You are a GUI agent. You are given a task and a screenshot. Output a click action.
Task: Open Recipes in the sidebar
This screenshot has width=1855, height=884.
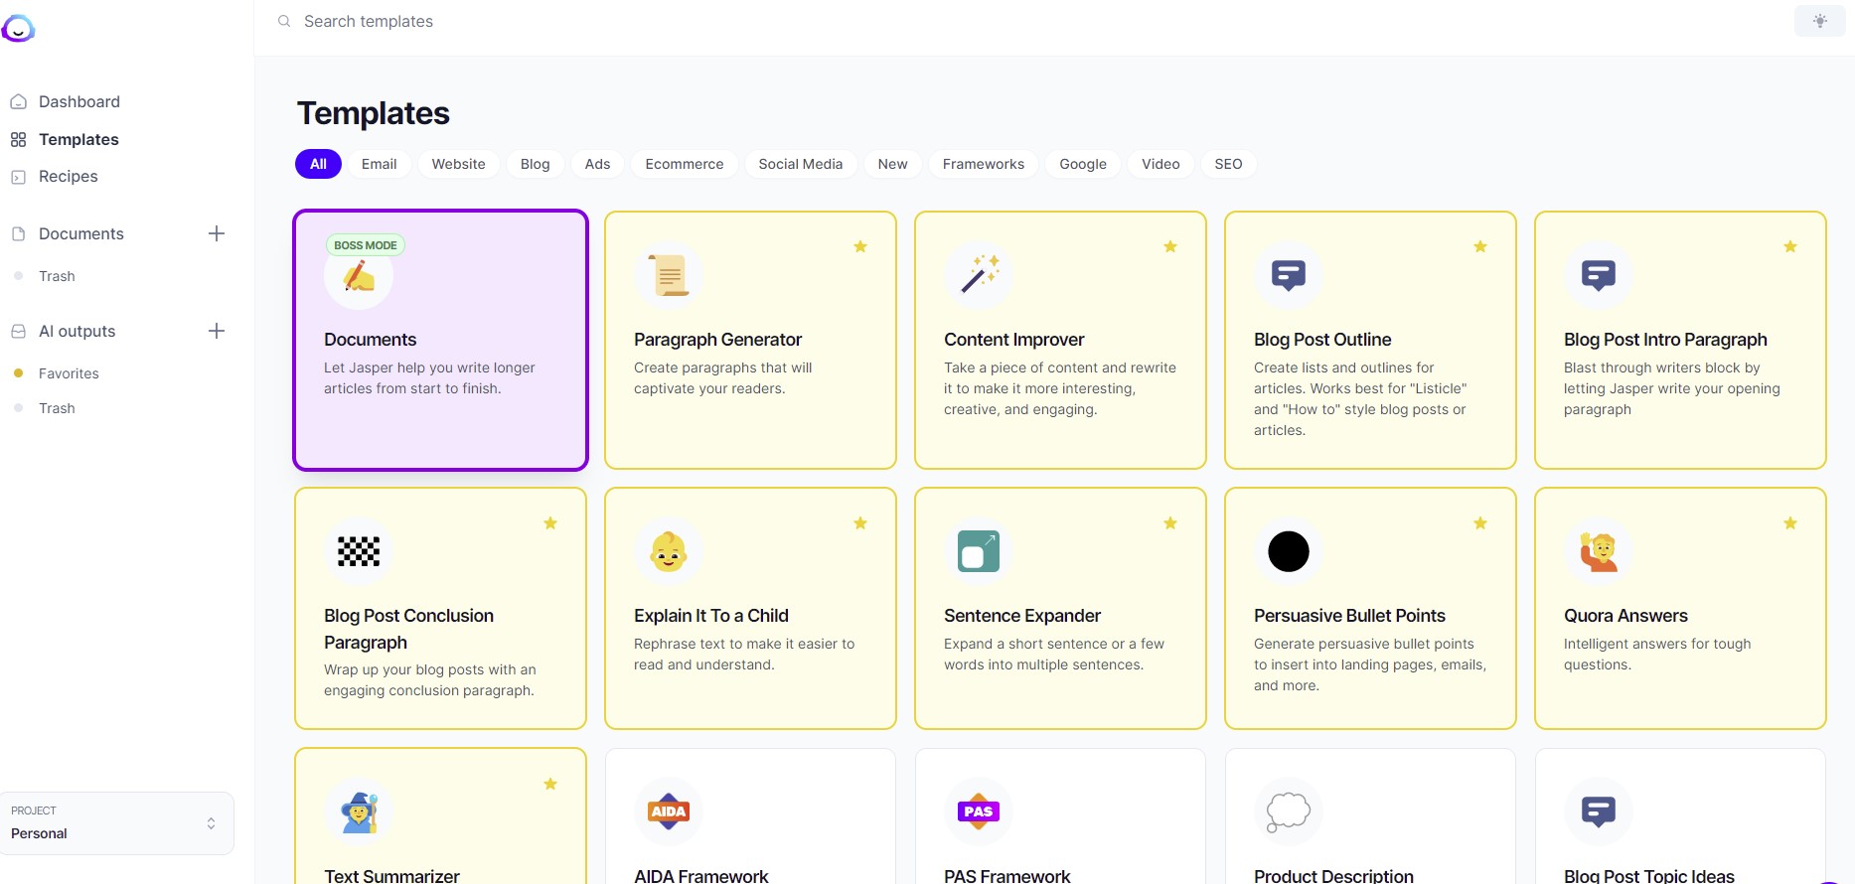pos(68,177)
